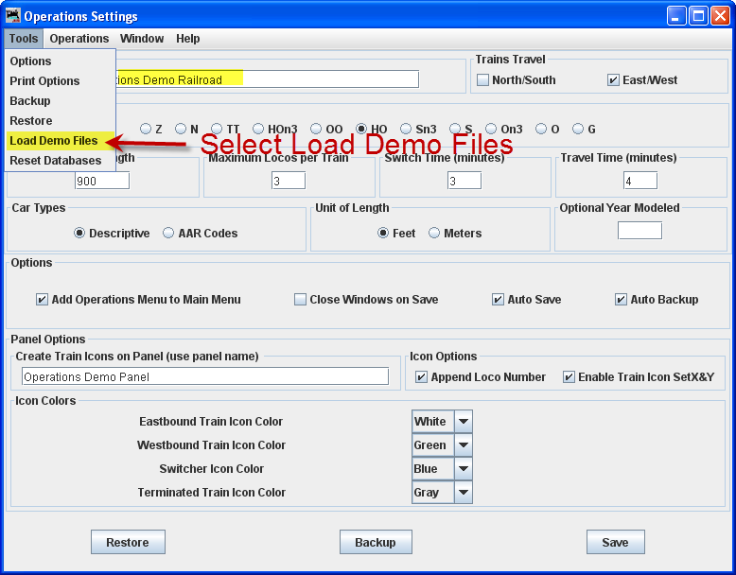Click the Optional Year Modeled field

tap(640, 231)
